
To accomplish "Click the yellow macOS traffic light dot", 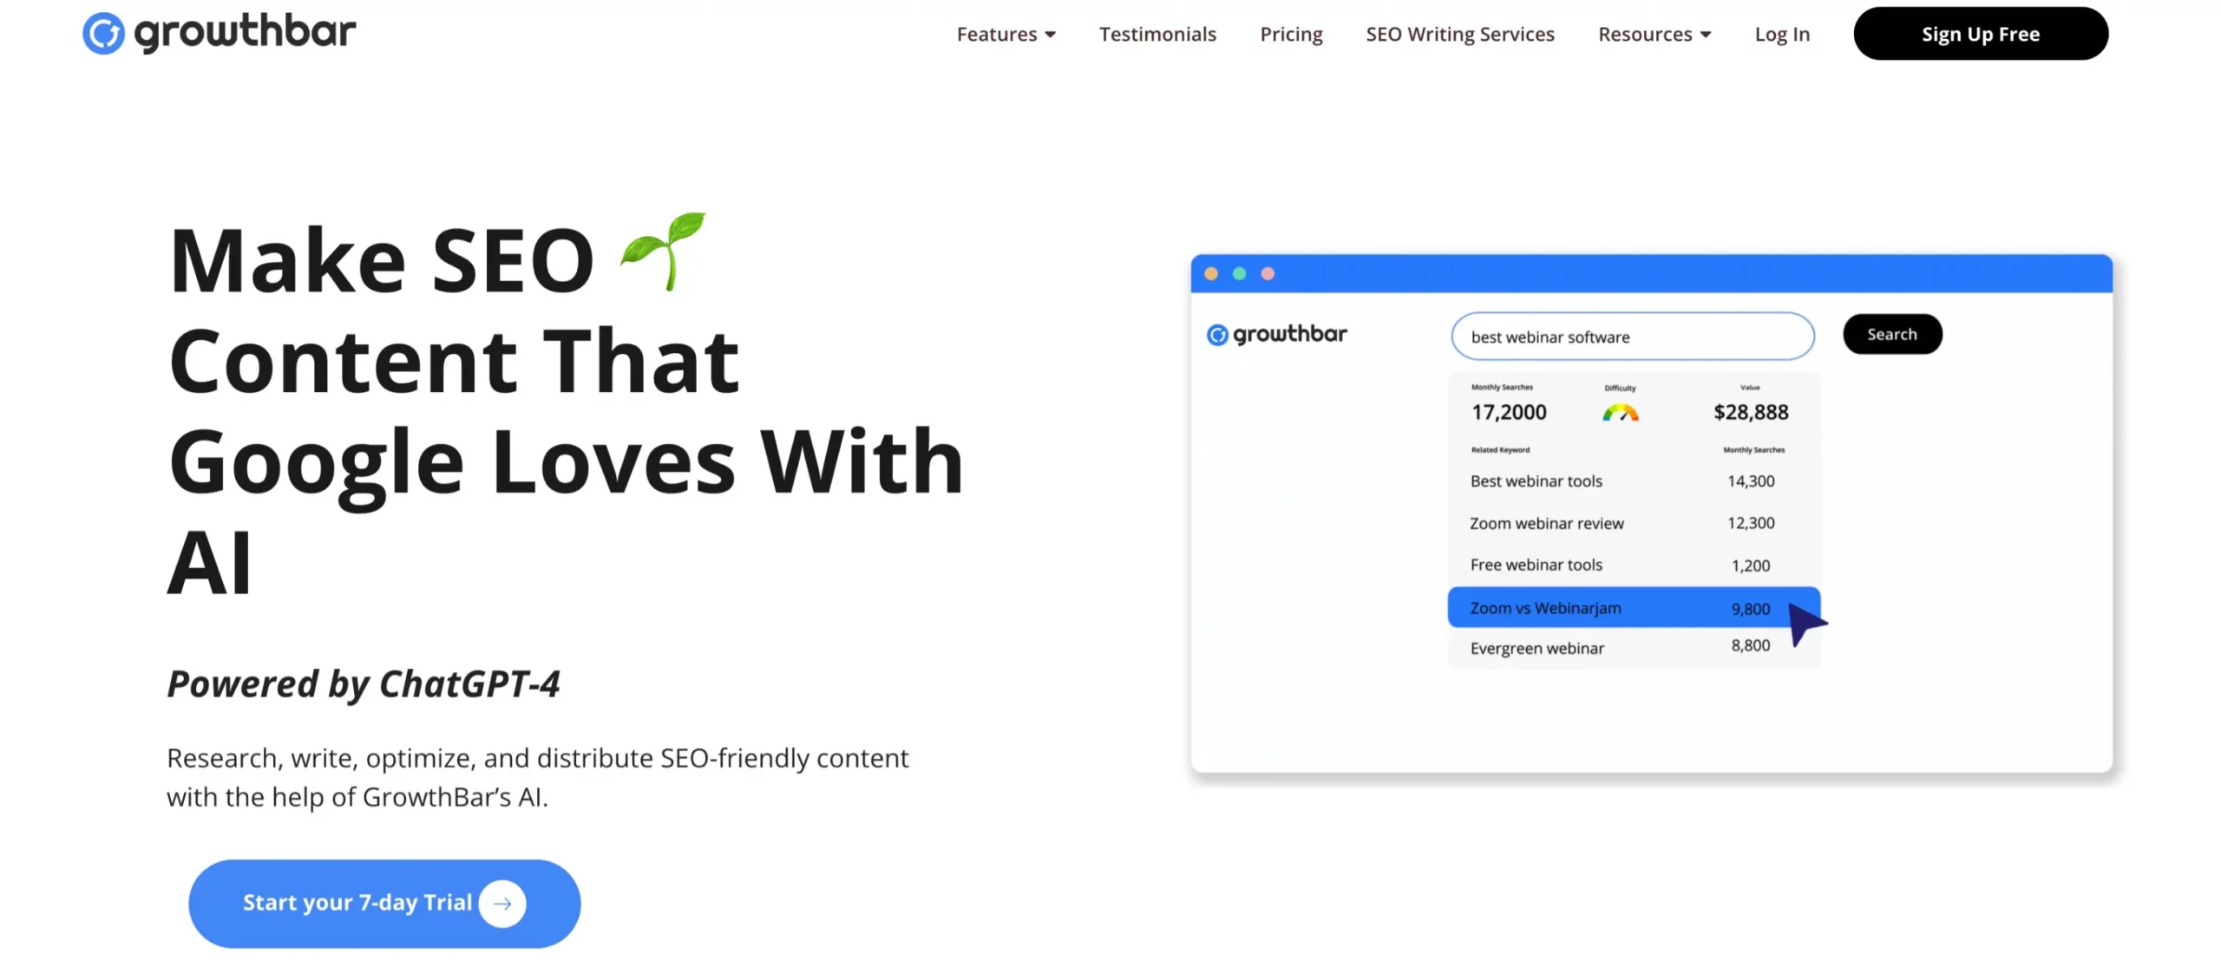I will (1213, 272).
